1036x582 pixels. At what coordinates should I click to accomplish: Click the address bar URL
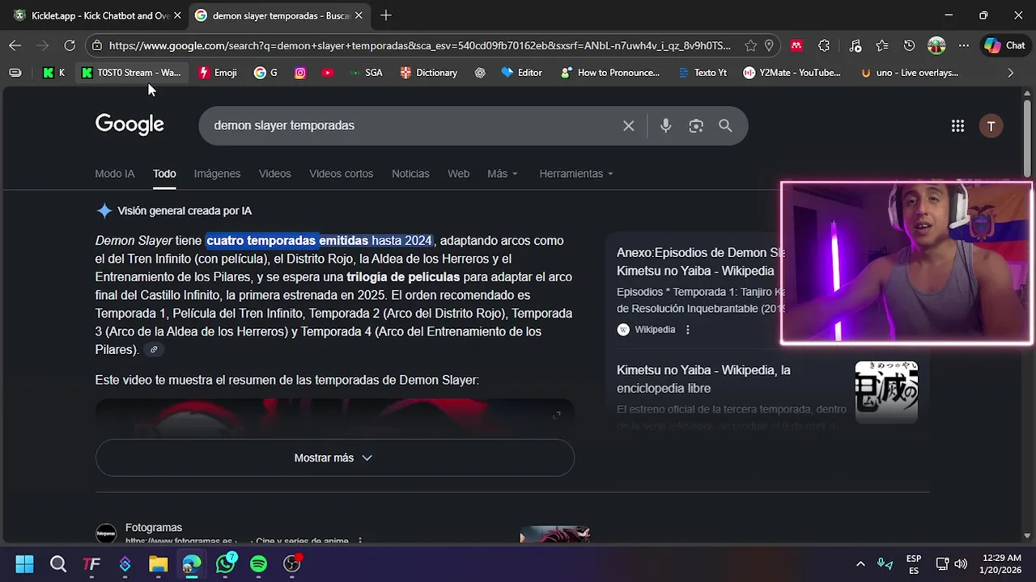420,45
